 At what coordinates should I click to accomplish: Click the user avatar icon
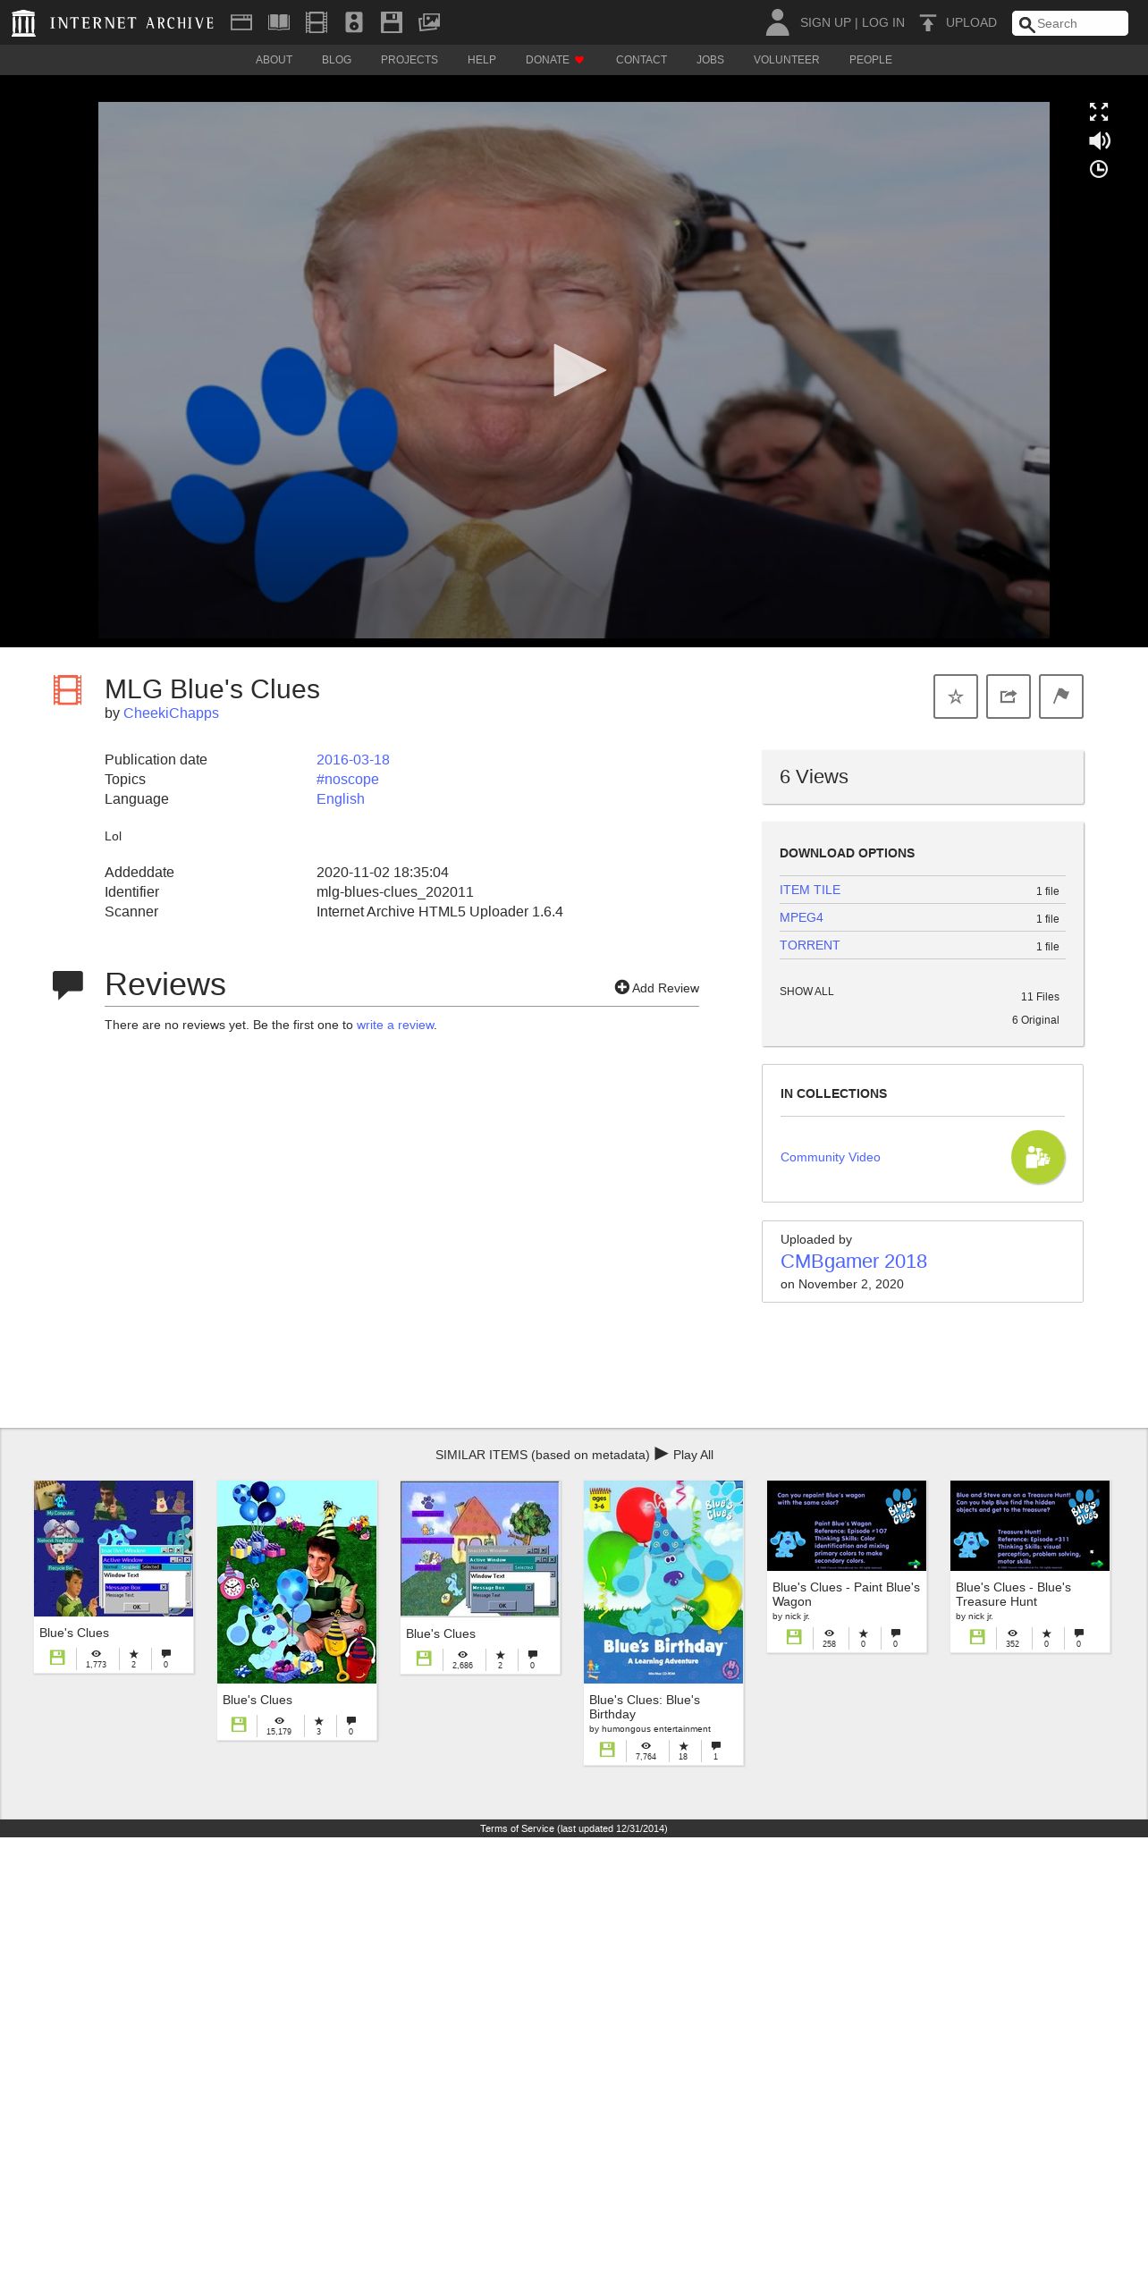777,22
